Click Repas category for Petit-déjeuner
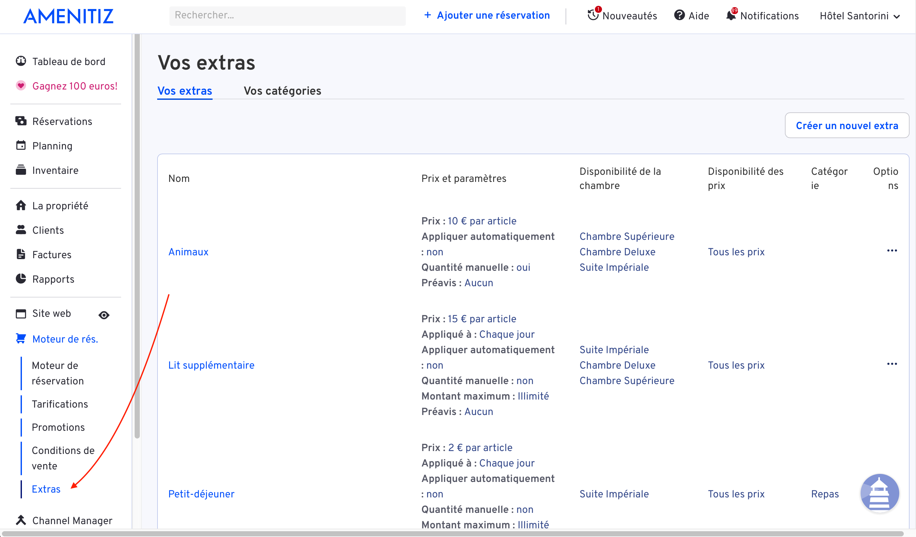This screenshot has height=537, width=916. pyautogui.click(x=825, y=494)
